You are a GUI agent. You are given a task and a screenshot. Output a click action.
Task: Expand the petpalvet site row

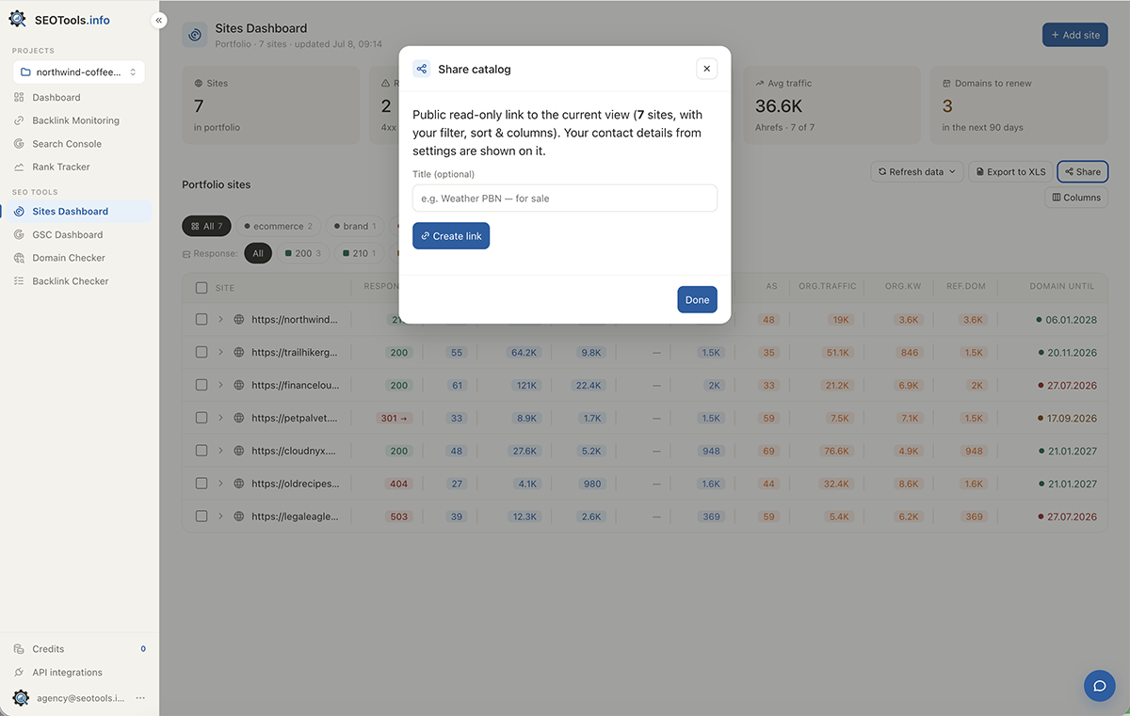(x=220, y=418)
